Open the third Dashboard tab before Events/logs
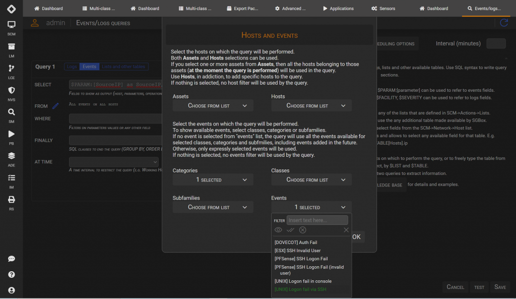Viewport: 516px width, 299px height. coord(434,9)
